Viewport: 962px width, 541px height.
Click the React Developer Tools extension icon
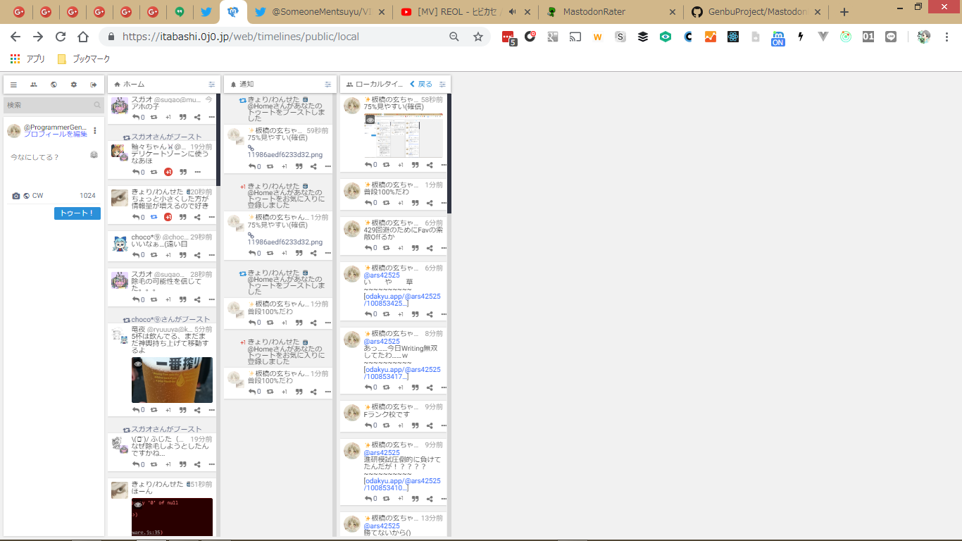click(733, 37)
